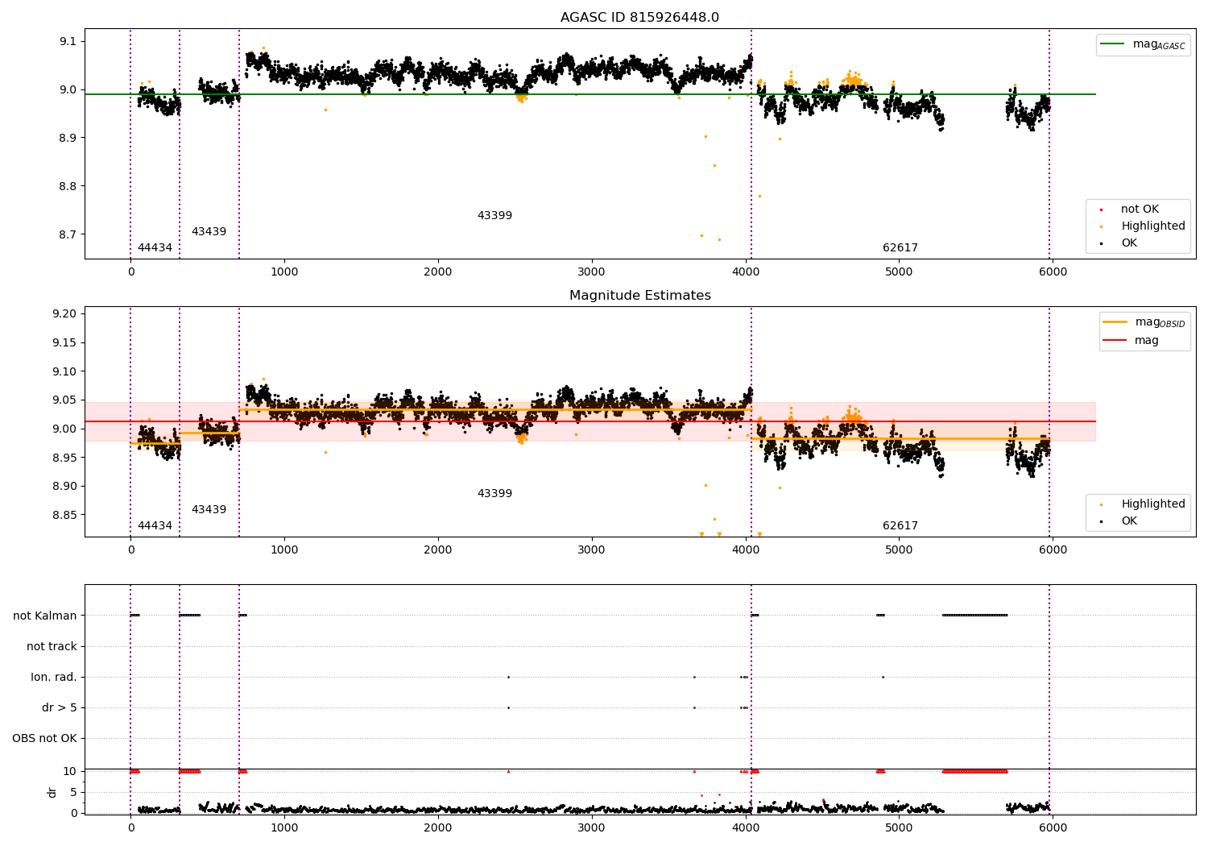Click the "Magnitude Estimates" plot title
Viewport: 1208px width, 846px height.
[639, 296]
